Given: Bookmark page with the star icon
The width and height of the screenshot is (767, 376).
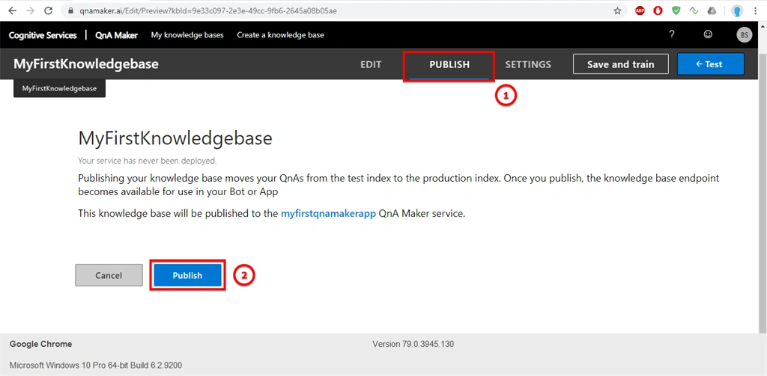Looking at the screenshot, I should (x=617, y=10).
